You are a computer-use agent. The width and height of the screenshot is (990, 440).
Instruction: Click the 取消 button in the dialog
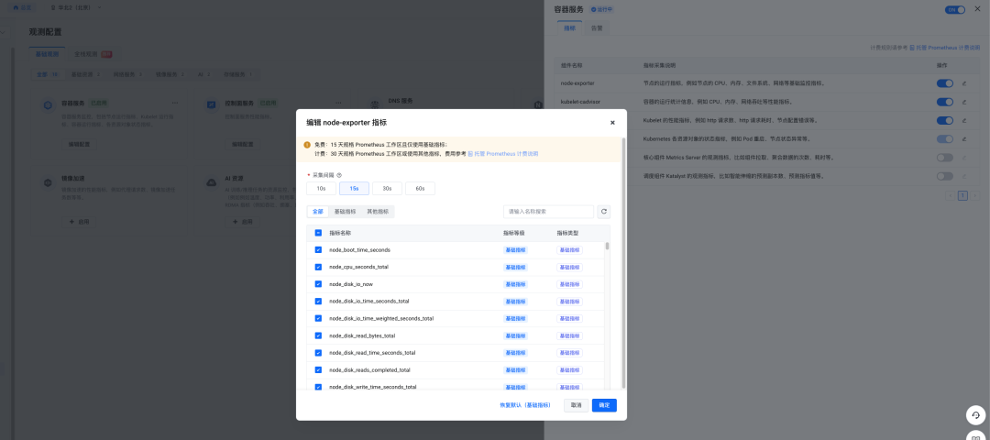click(x=576, y=405)
